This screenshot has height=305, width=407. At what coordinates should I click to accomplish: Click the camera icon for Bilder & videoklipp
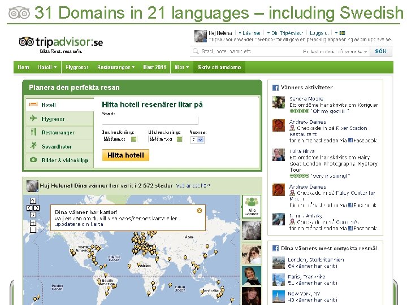pyautogui.click(x=33, y=159)
